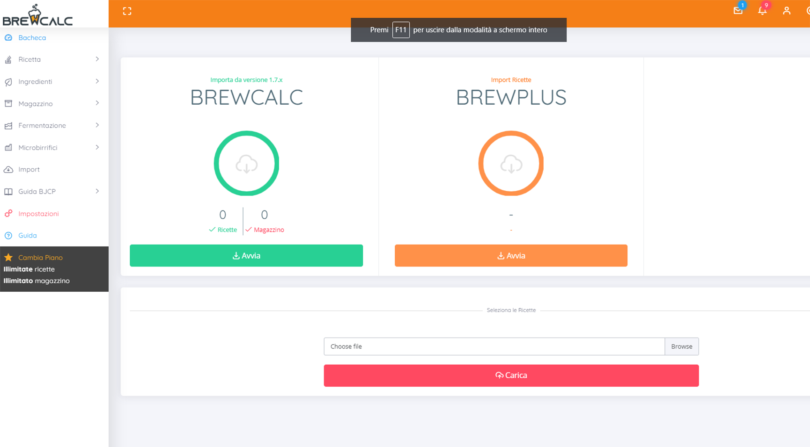Start BrewCalc import with green Avvia
The width and height of the screenshot is (810, 447).
pos(246,256)
